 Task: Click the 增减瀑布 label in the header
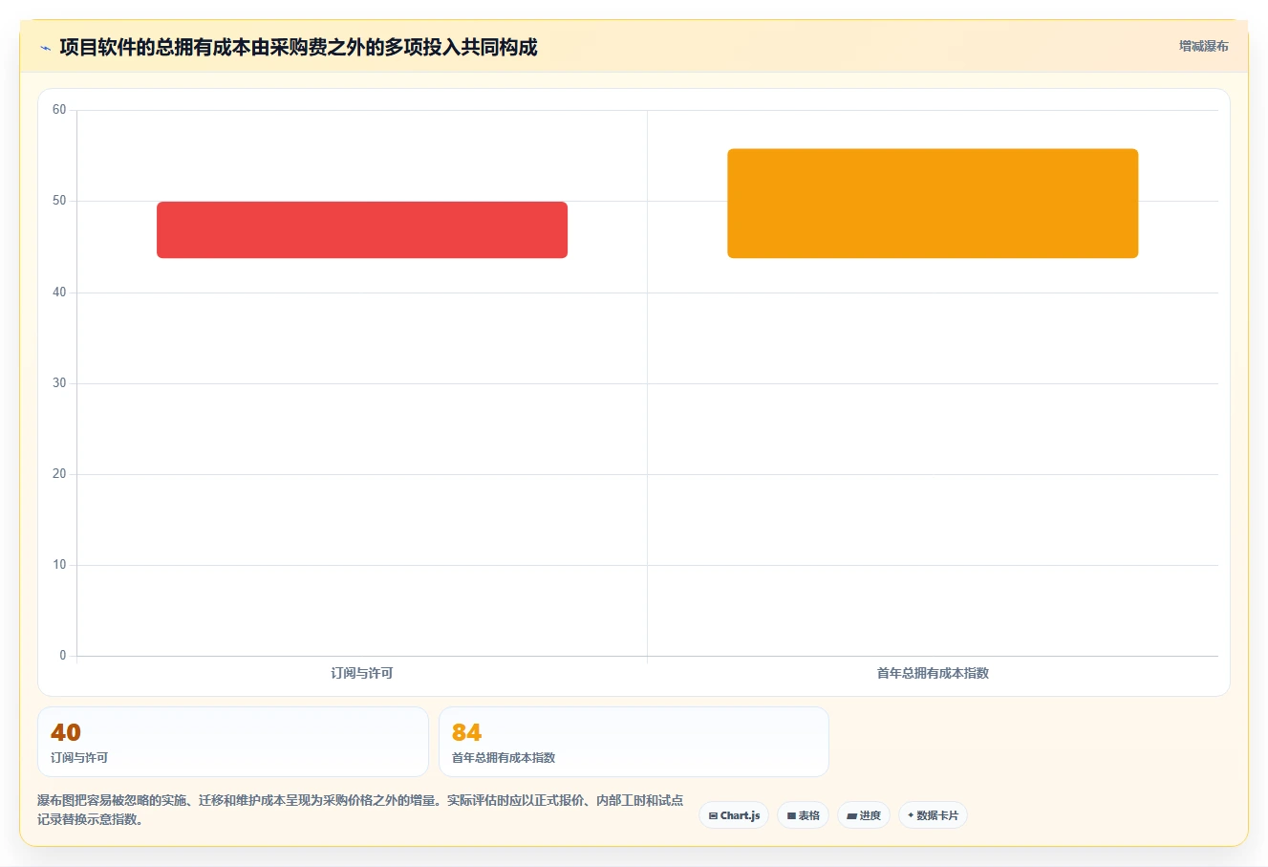[1203, 46]
